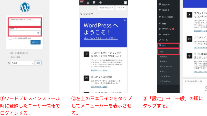The image size is (207, 116).
Task: Tap the user avatar in admin bar
Action: click(125, 3)
